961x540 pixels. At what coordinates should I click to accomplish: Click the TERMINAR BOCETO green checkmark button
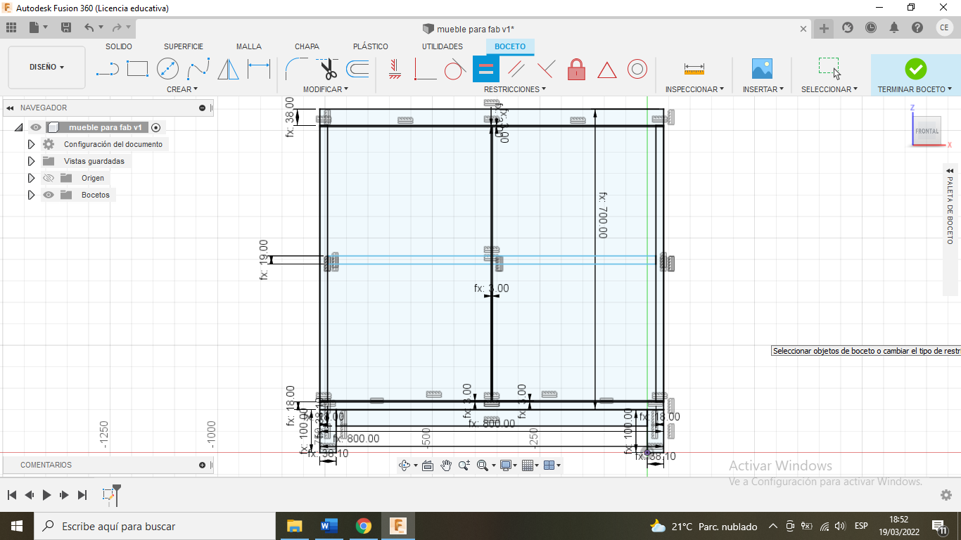[x=915, y=69]
